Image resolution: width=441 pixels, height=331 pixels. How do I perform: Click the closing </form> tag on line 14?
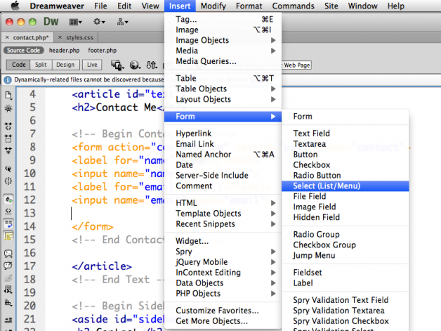point(93,226)
